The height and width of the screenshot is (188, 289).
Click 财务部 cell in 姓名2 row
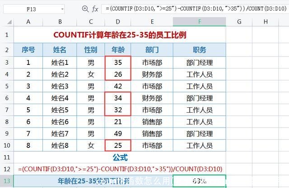[x=152, y=74]
